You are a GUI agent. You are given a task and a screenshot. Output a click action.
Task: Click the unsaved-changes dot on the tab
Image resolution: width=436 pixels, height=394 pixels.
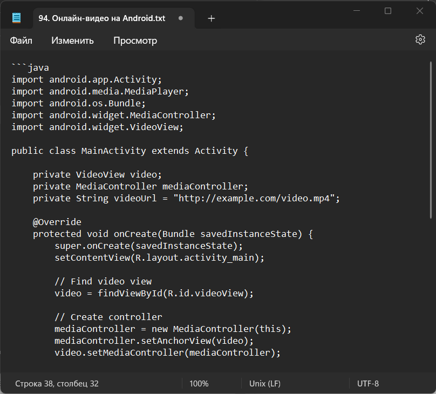[181, 18]
